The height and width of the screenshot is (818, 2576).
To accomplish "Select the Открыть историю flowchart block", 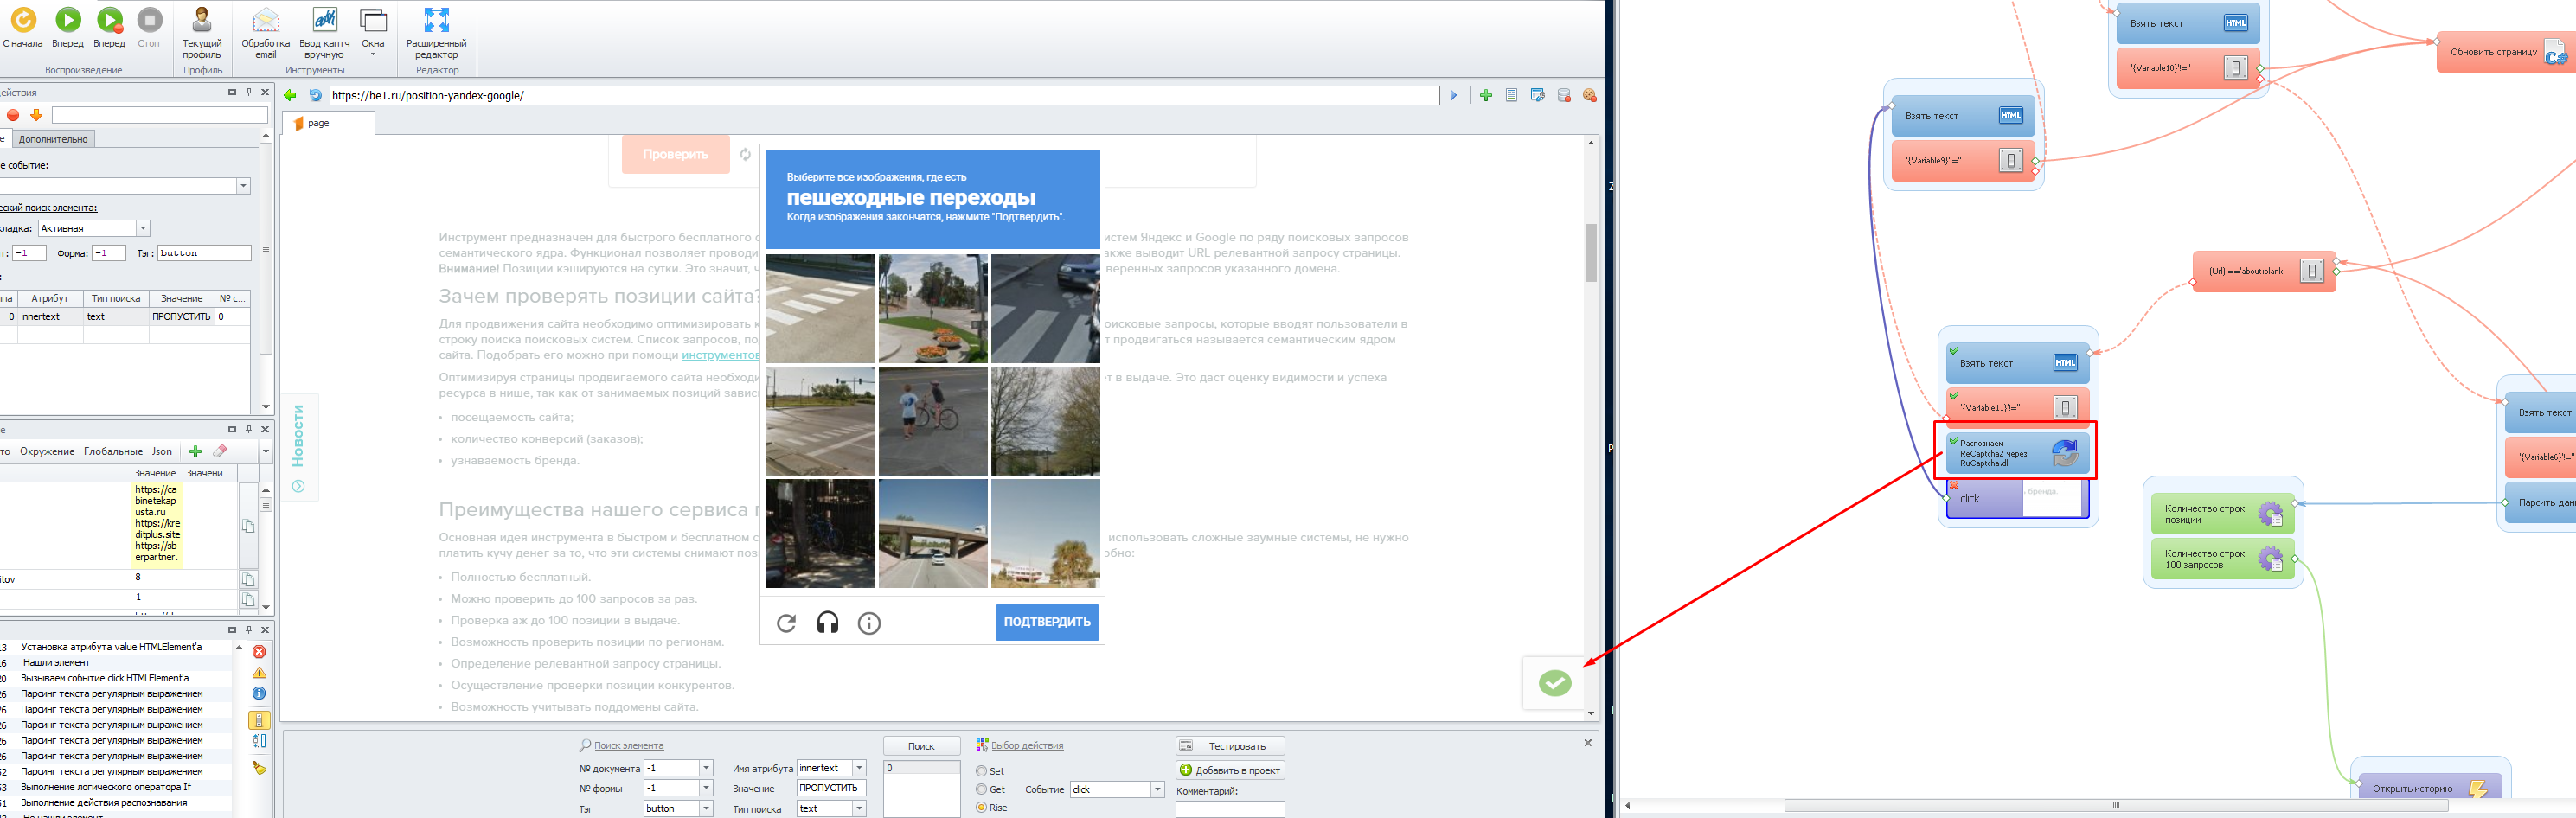I will 2430,788.
